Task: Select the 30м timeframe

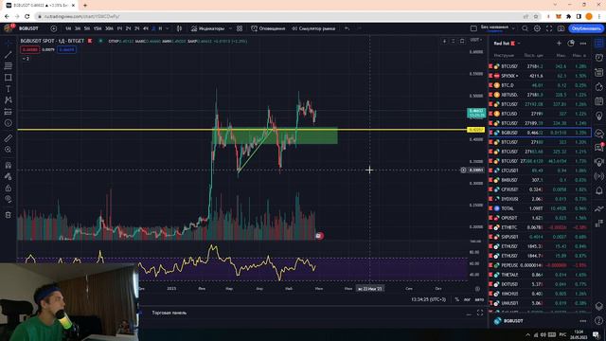Action: coord(109,28)
